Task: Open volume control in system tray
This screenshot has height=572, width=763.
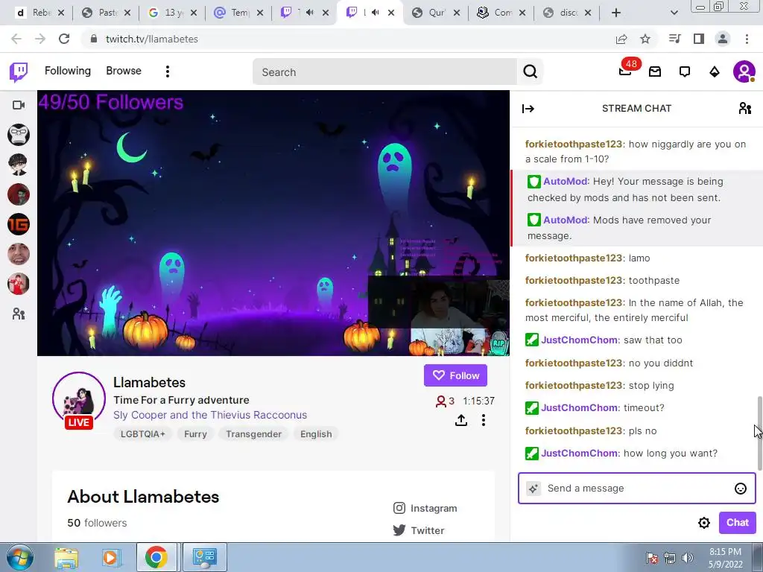Action: point(688,557)
